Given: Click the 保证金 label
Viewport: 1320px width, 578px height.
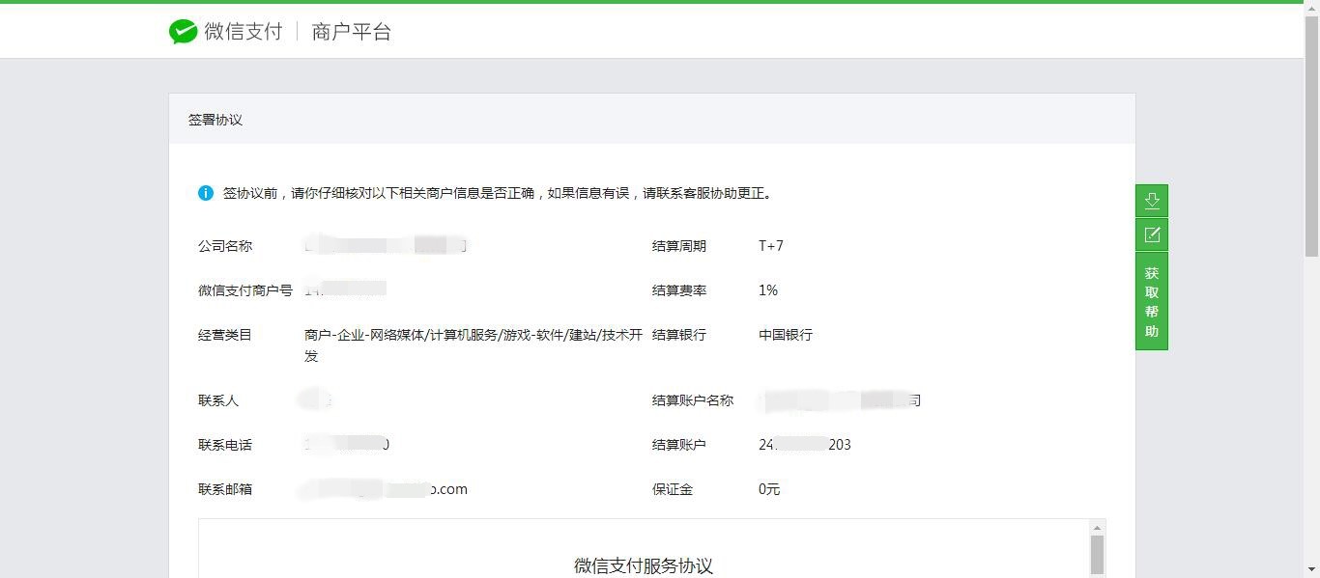Looking at the screenshot, I should tap(673, 489).
